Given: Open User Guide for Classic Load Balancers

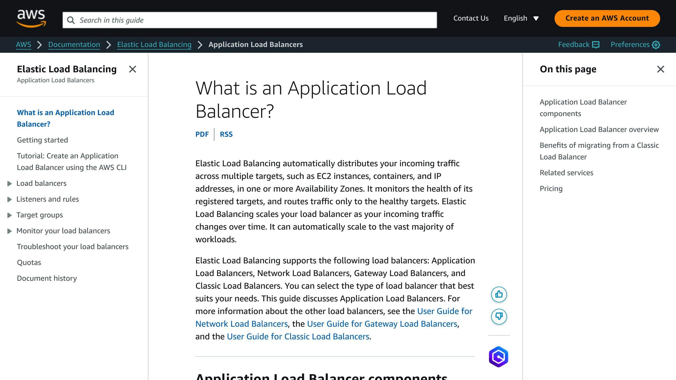Looking at the screenshot, I should point(298,336).
